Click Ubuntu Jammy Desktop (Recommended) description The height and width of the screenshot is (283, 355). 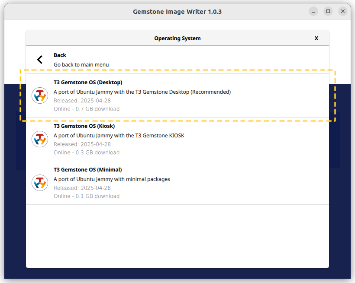pyautogui.click(x=142, y=92)
